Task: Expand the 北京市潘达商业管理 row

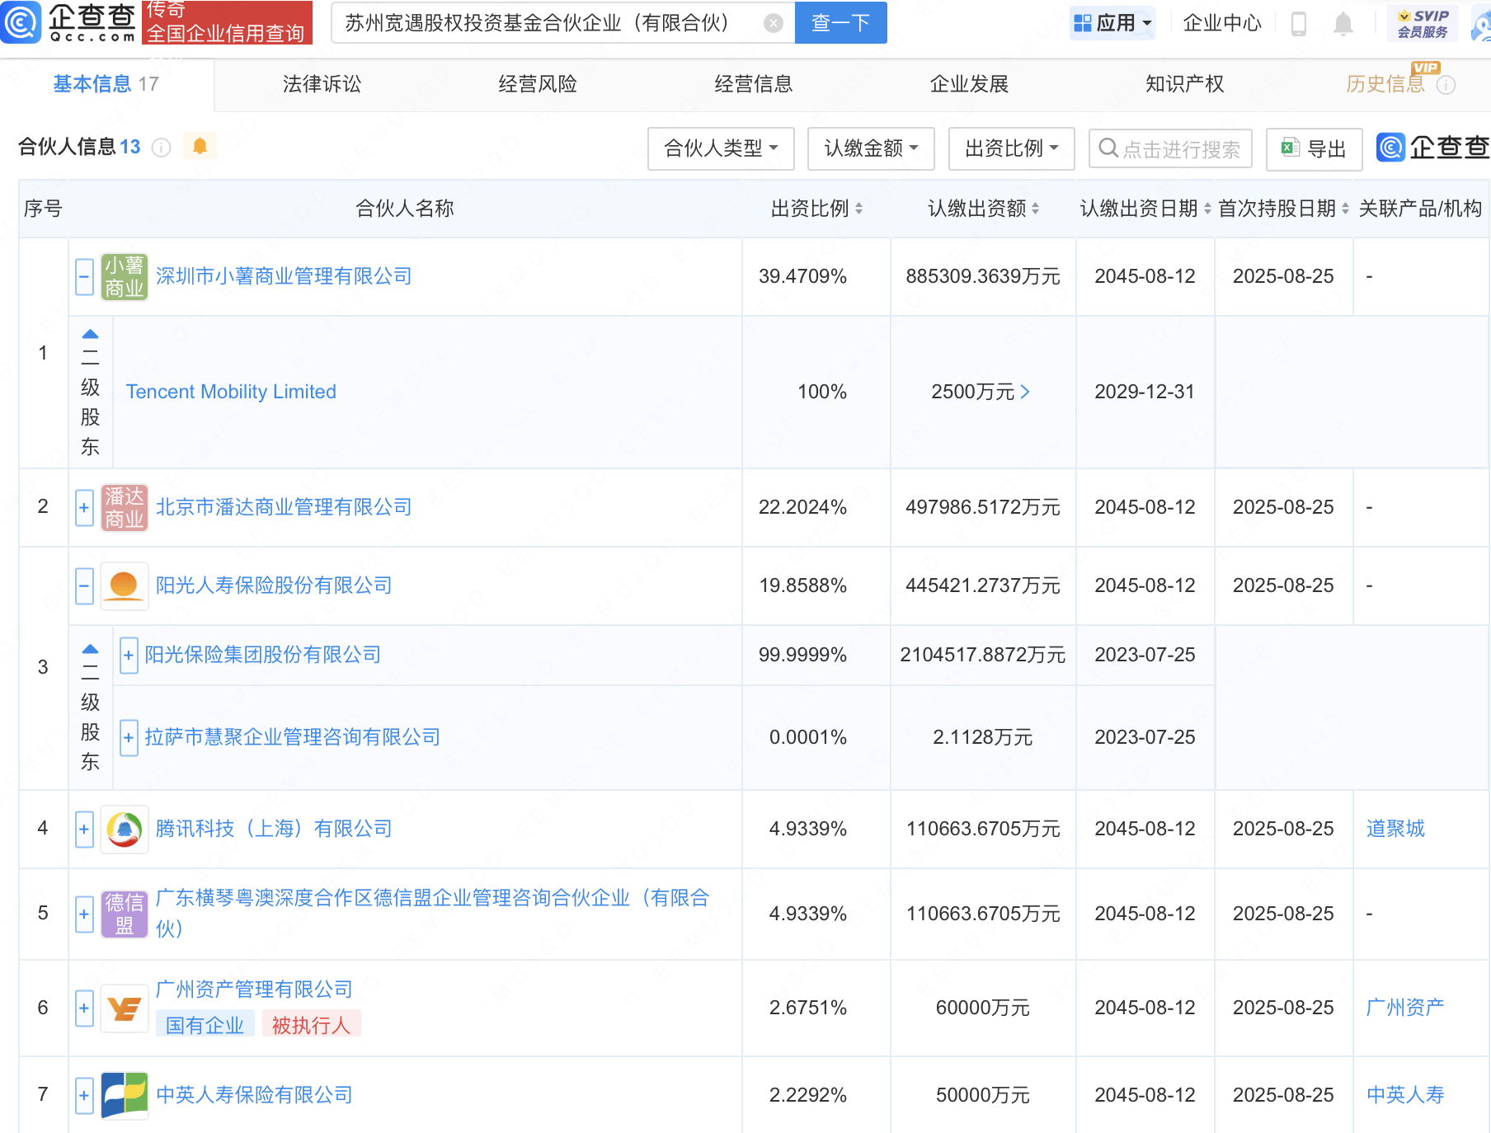Action: coord(84,508)
